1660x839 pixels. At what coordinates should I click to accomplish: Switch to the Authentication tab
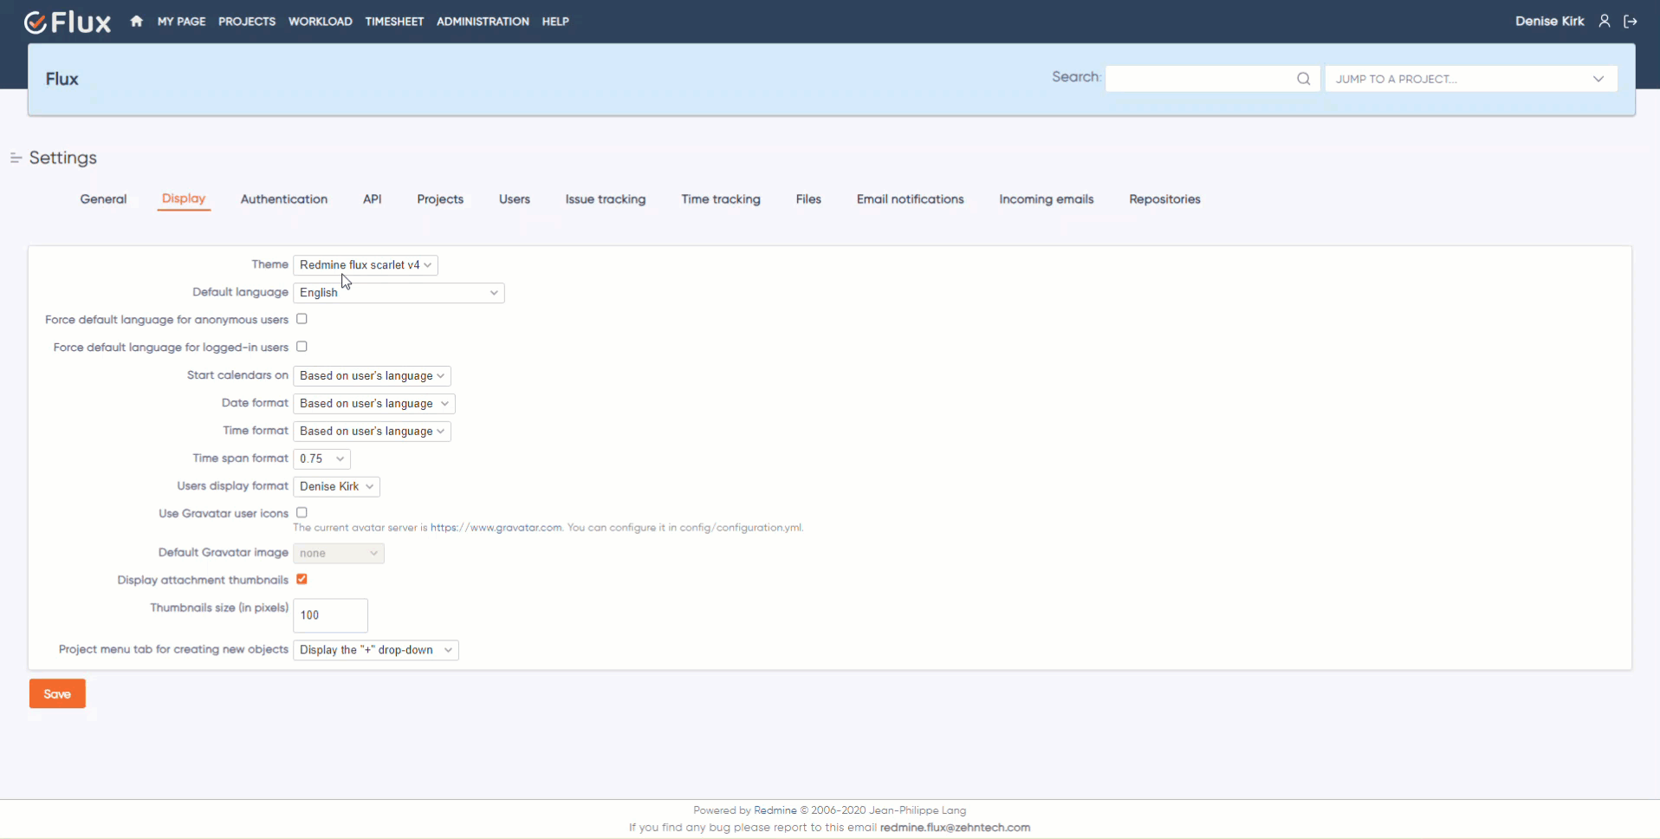pyautogui.click(x=283, y=199)
